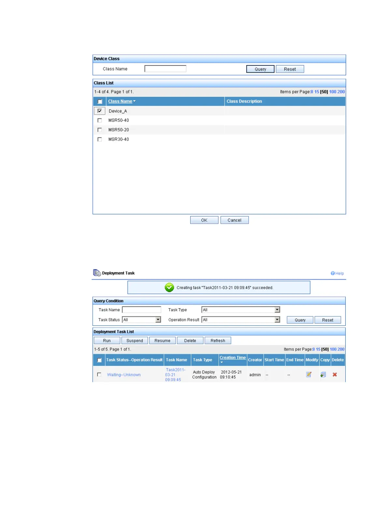
Task: Focus the Task Name input field
Action: pyautogui.click(x=142, y=310)
